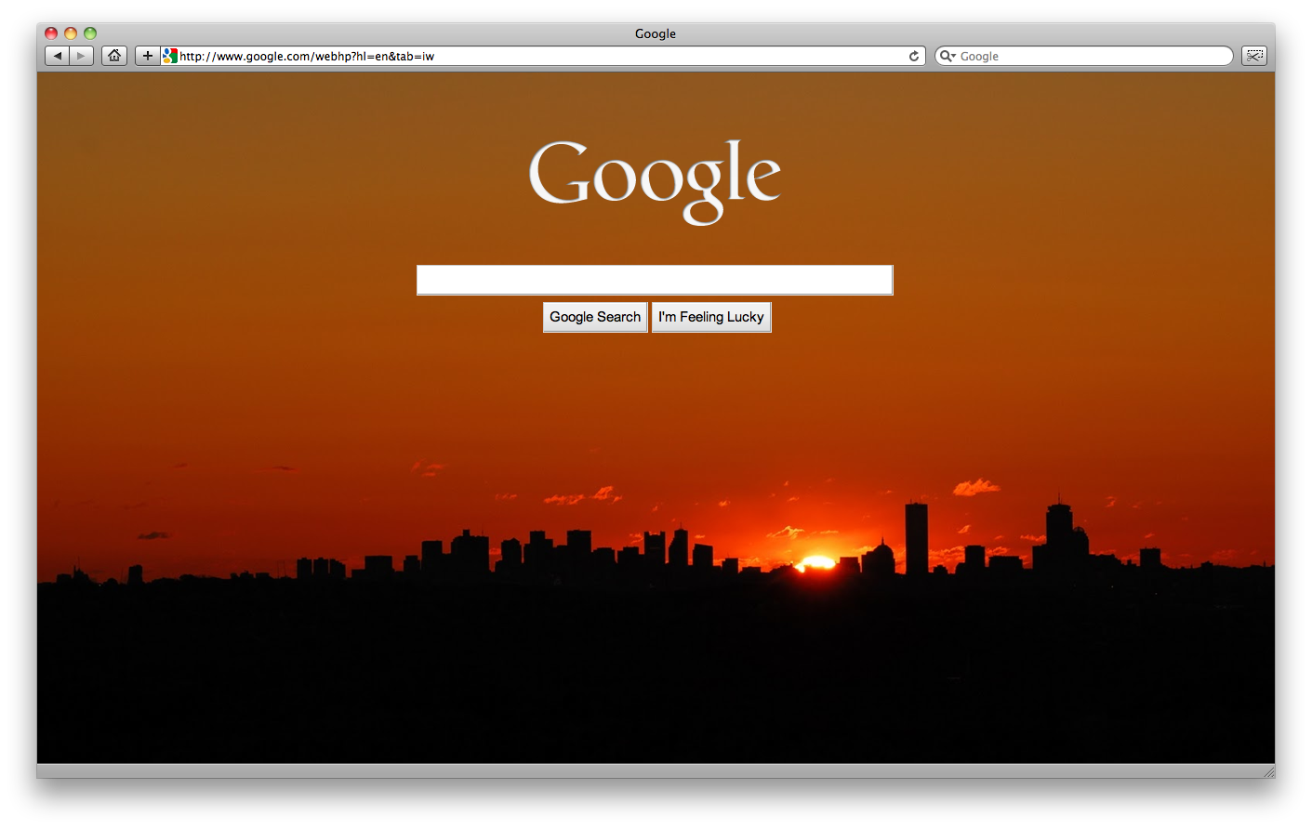Viewport: 1312px width, 829px height.
Task: Open search engine magnifier dropdown in toolbar
Action: (x=948, y=56)
